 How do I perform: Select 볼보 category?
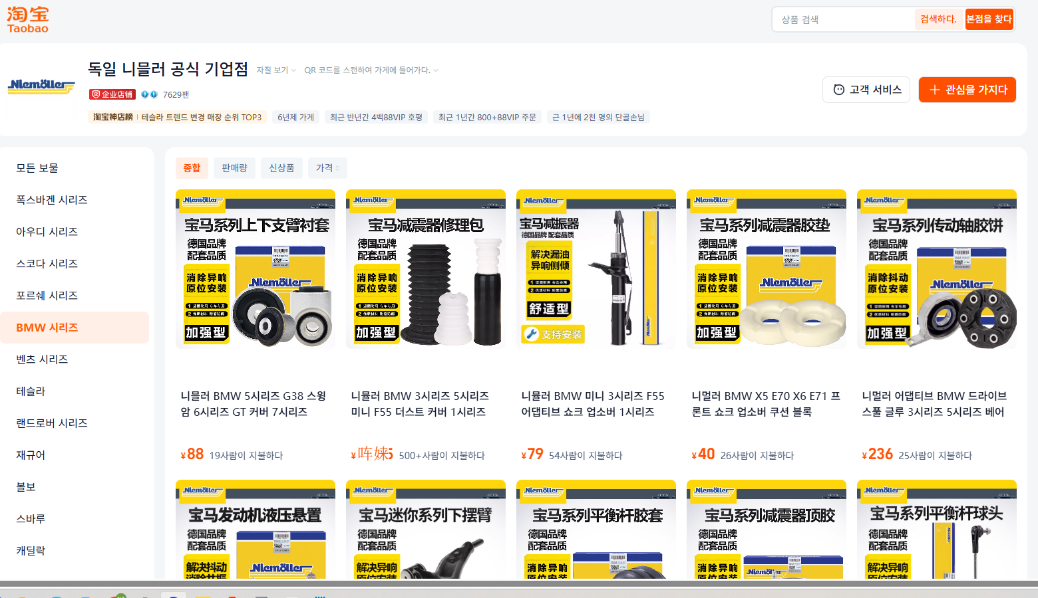click(75, 487)
